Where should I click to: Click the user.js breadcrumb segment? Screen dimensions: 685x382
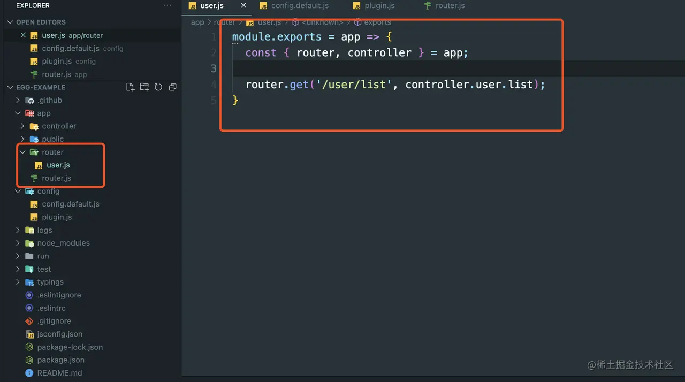pos(269,22)
